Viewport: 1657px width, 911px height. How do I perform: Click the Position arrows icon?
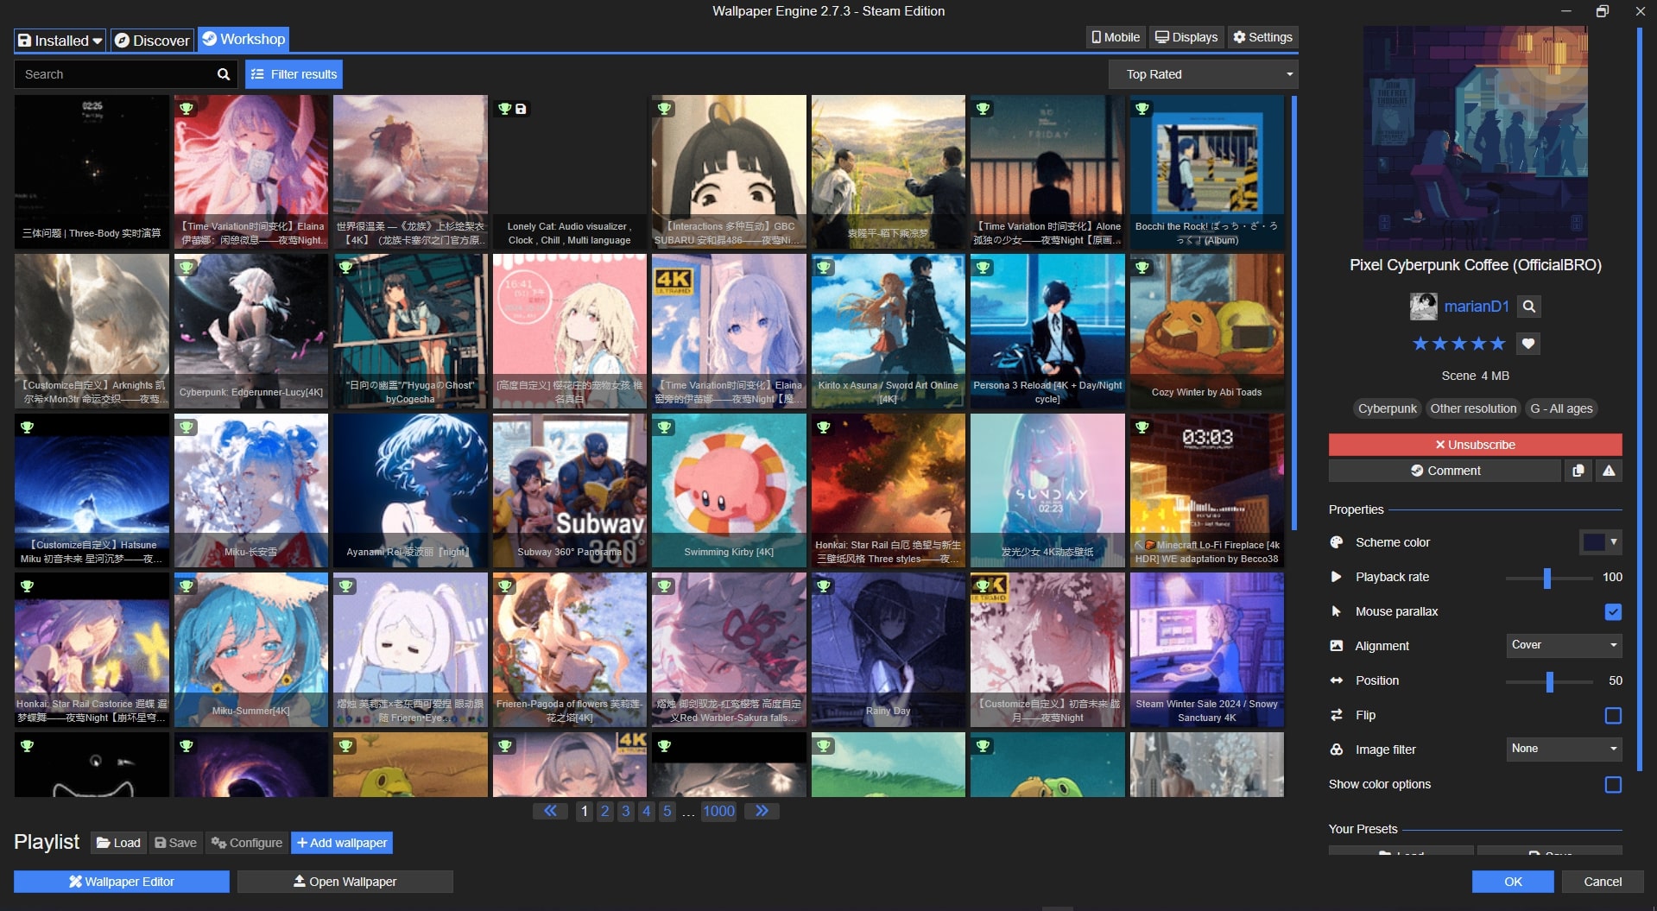click(1337, 680)
